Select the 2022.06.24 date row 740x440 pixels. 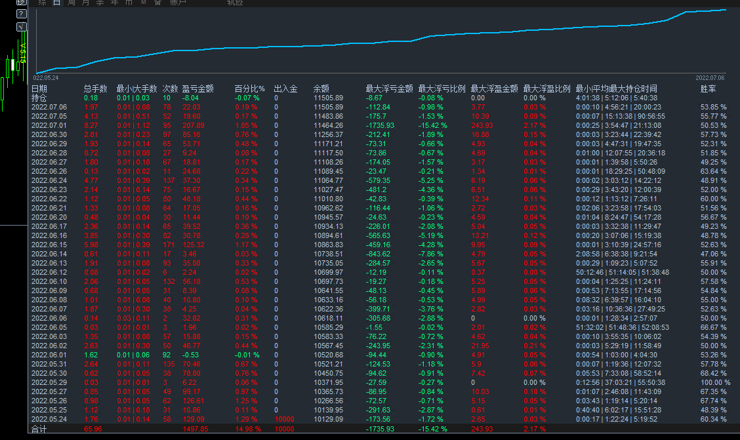49,180
